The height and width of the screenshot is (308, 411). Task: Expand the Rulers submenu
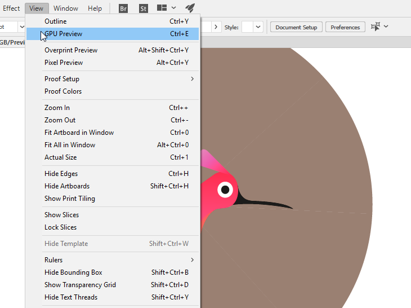pos(113,260)
